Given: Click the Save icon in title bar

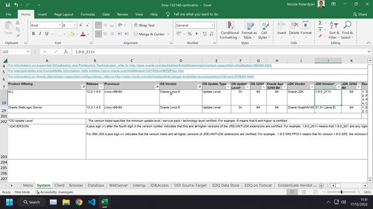Looking at the screenshot, I should [8, 5].
